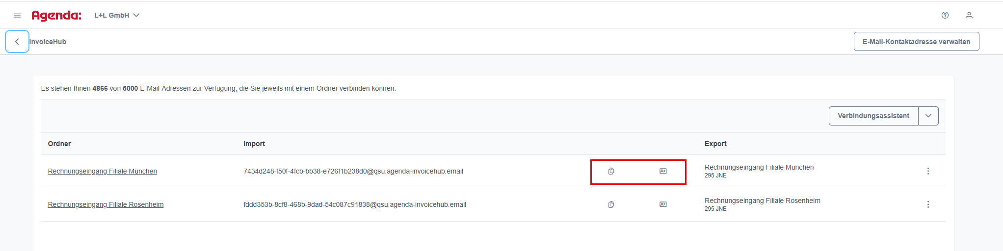Open three-dot menu for Rosenheim row

tap(928, 204)
